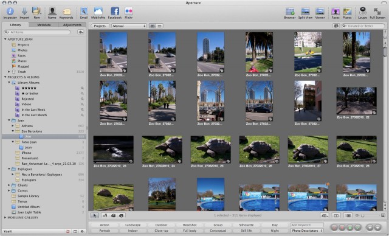This screenshot has width=389, height=236.
Task: Expand the Clients folder
Action: tap(9, 185)
